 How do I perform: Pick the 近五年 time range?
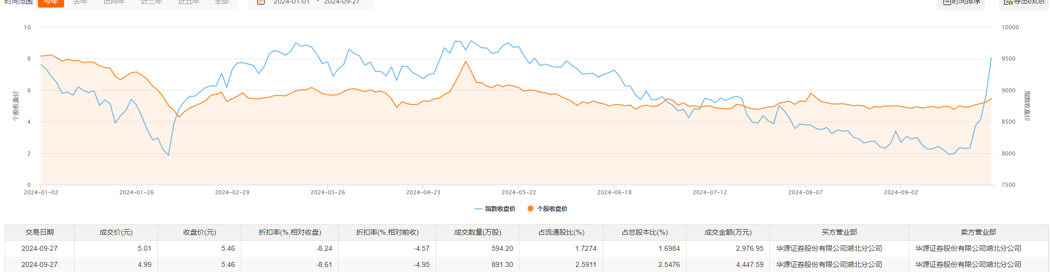(189, 2)
